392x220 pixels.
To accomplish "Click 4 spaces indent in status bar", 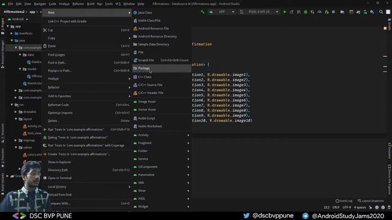I will coord(360,207).
